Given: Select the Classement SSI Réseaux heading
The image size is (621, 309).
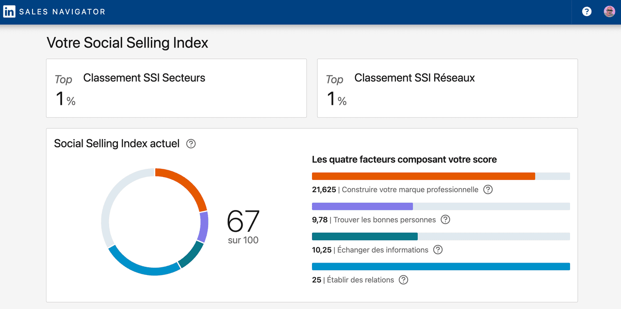Looking at the screenshot, I should click(x=415, y=78).
